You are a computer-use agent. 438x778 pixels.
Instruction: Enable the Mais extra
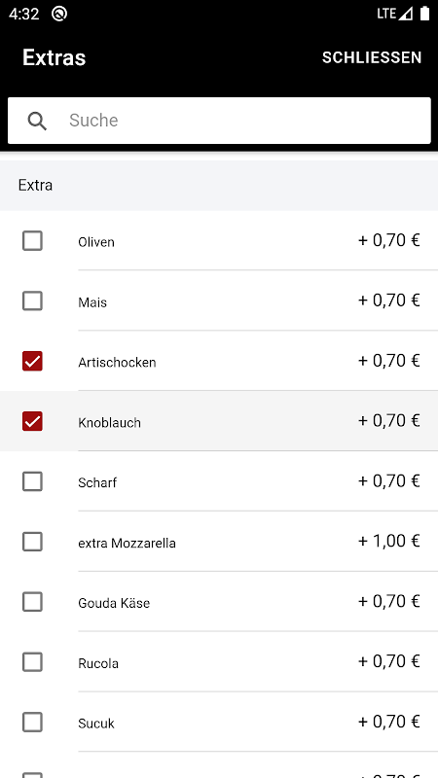[32, 301]
